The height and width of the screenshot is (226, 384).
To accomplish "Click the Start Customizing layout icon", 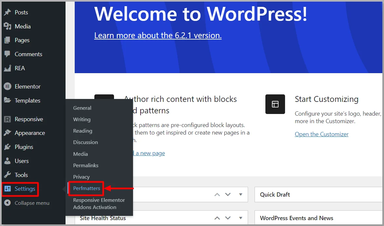I will coord(275,104).
